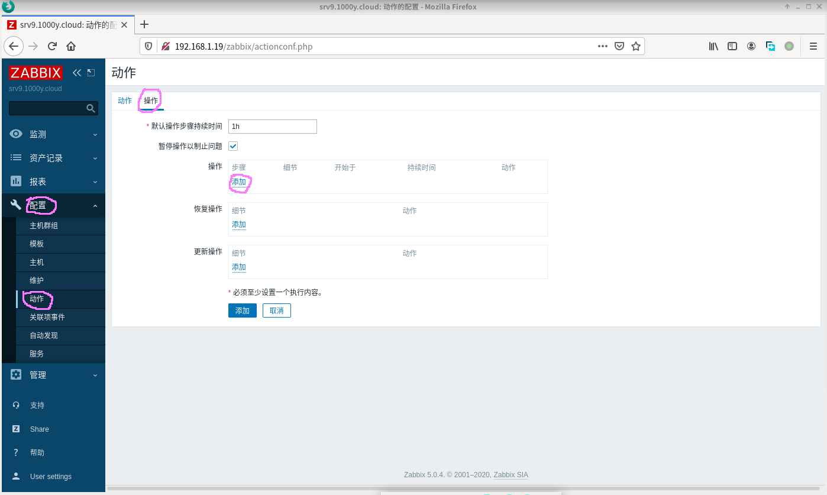Toggle Firefox sidebar view icon
Screen dimensions: 827x495
click(732, 46)
